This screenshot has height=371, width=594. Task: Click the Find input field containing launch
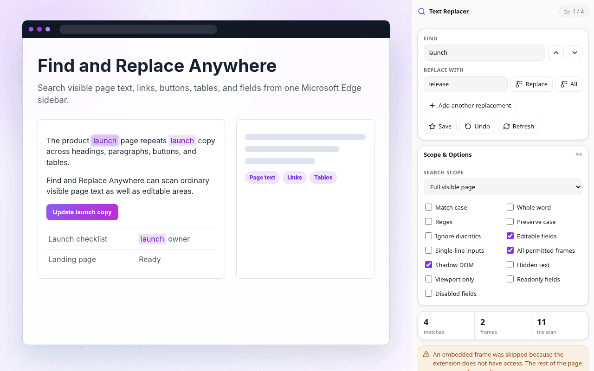[x=484, y=52]
